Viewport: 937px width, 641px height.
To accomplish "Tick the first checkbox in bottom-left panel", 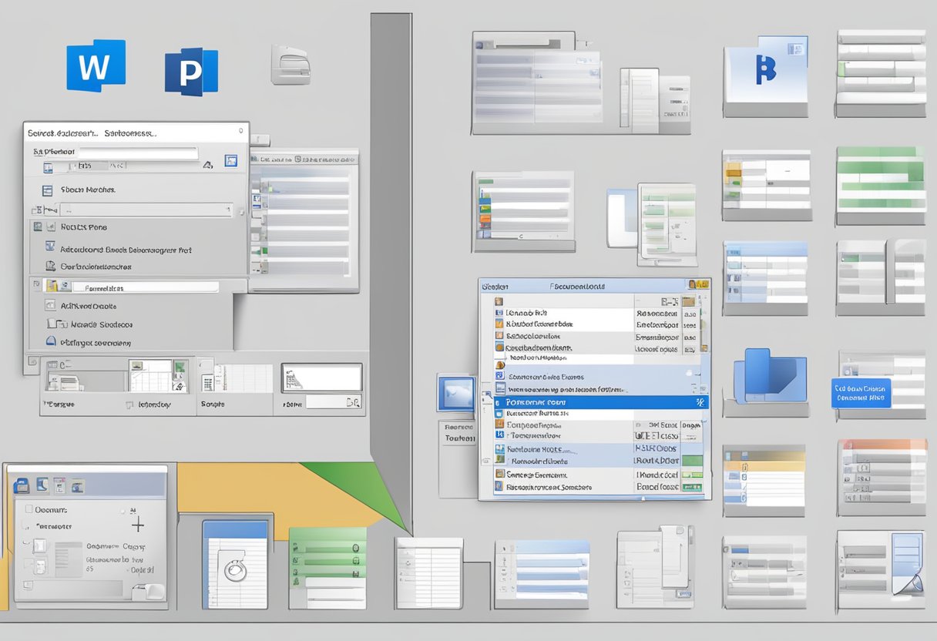I will coord(29,509).
